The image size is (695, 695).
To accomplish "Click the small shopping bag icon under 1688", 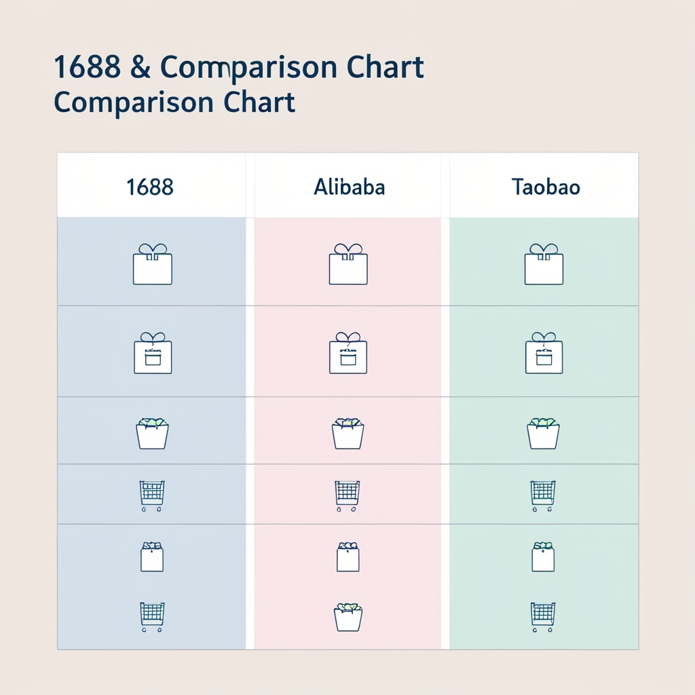I will click(152, 557).
